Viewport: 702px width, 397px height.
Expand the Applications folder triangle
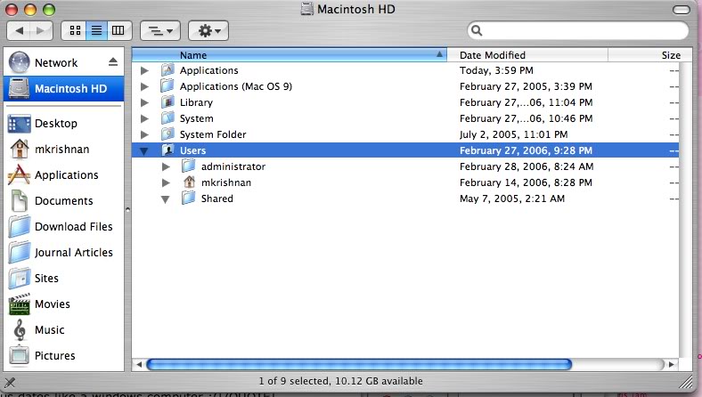pyautogui.click(x=144, y=70)
